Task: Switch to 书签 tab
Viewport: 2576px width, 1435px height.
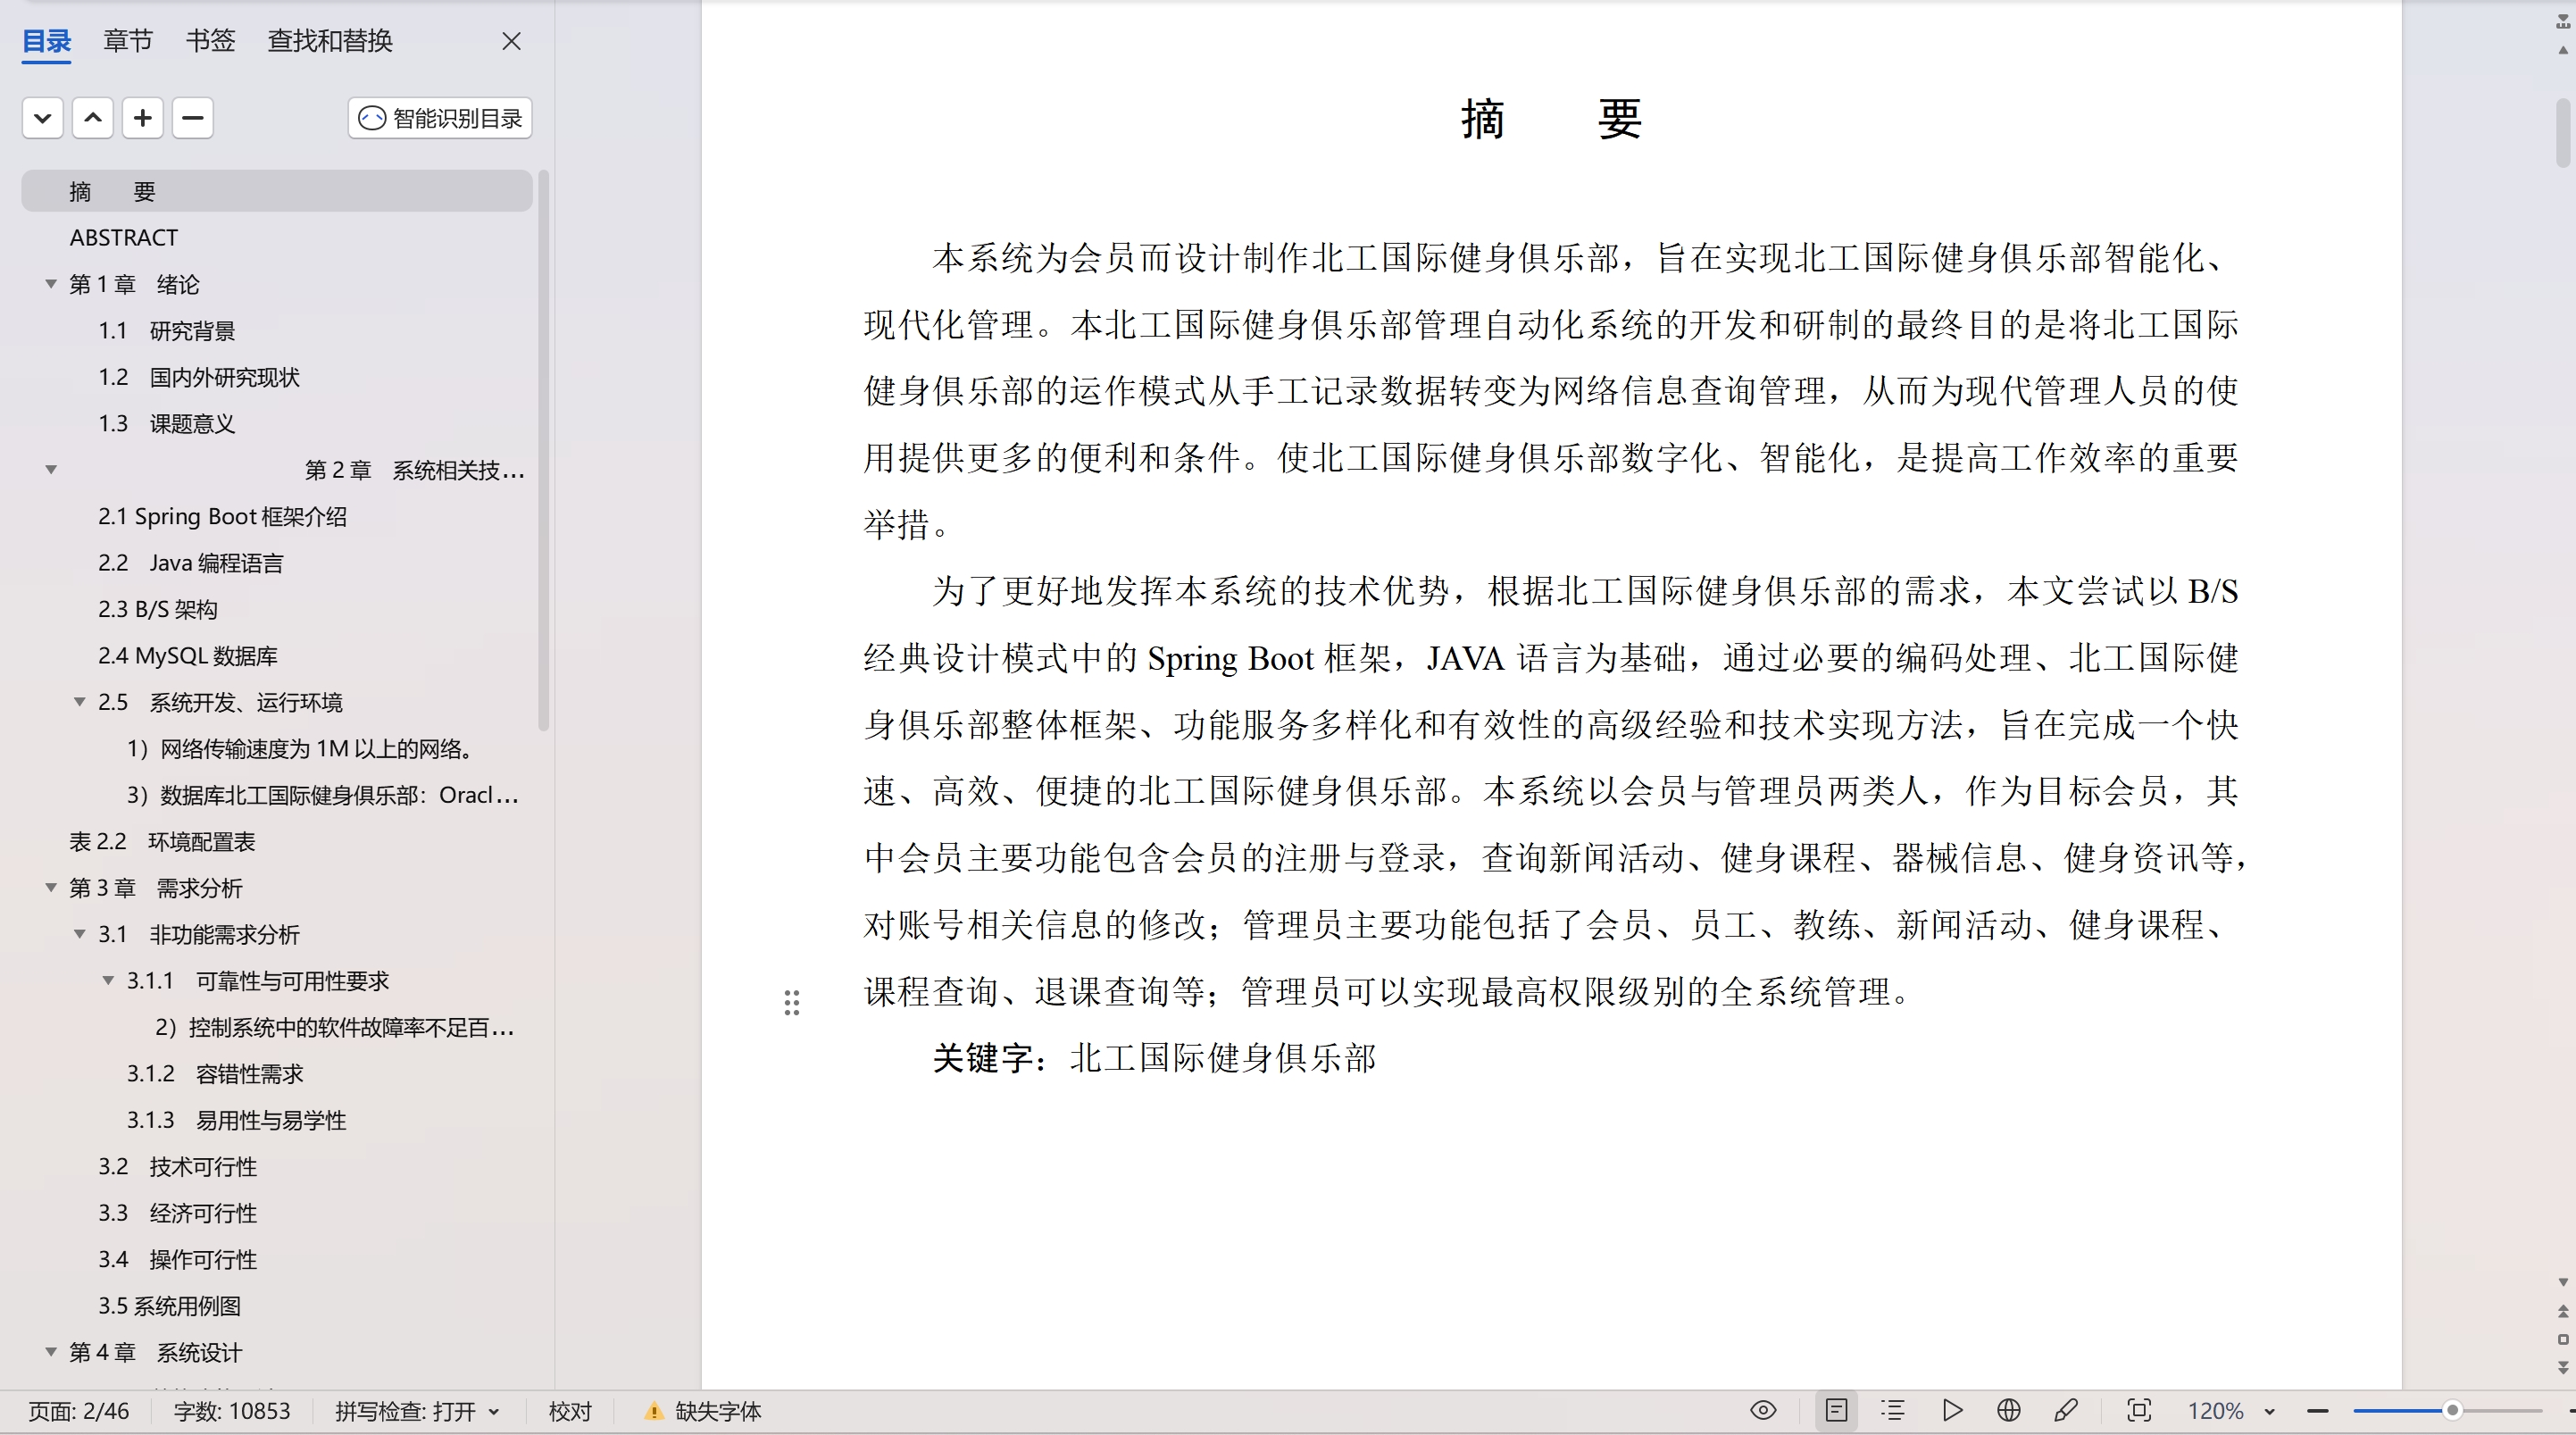Action: (210, 41)
